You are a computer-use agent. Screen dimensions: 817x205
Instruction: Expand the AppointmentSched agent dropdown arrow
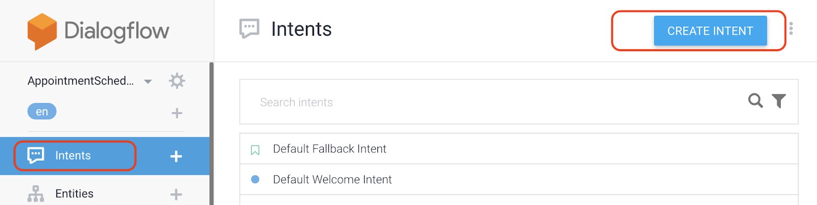[148, 82]
